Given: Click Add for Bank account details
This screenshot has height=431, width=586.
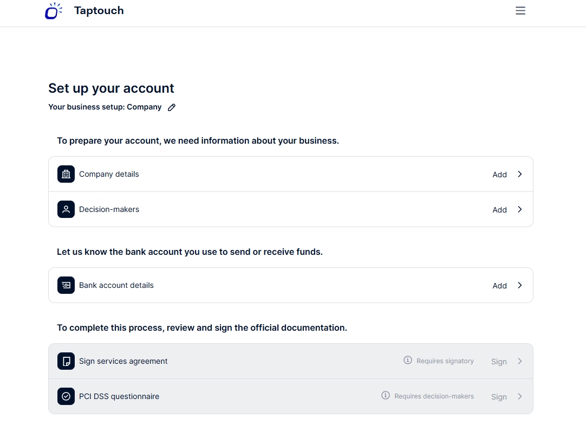Looking at the screenshot, I should pyautogui.click(x=499, y=286).
